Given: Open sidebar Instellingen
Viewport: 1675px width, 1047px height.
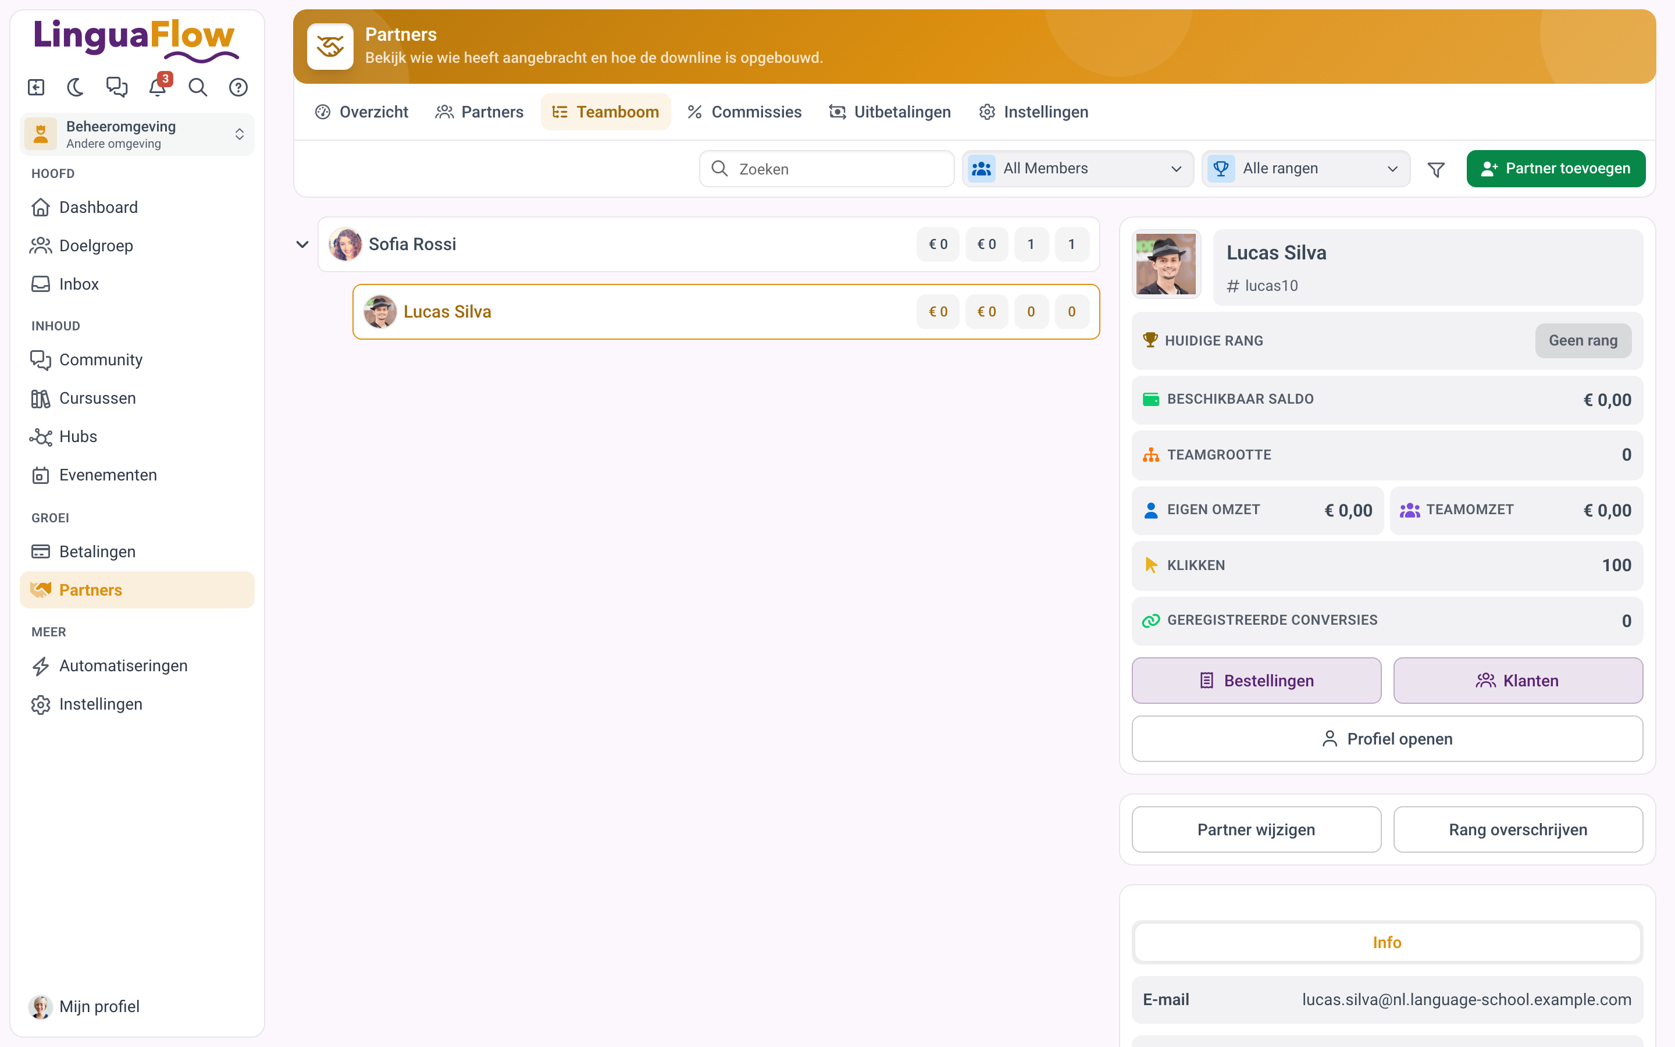Looking at the screenshot, I should pos(137,704).
